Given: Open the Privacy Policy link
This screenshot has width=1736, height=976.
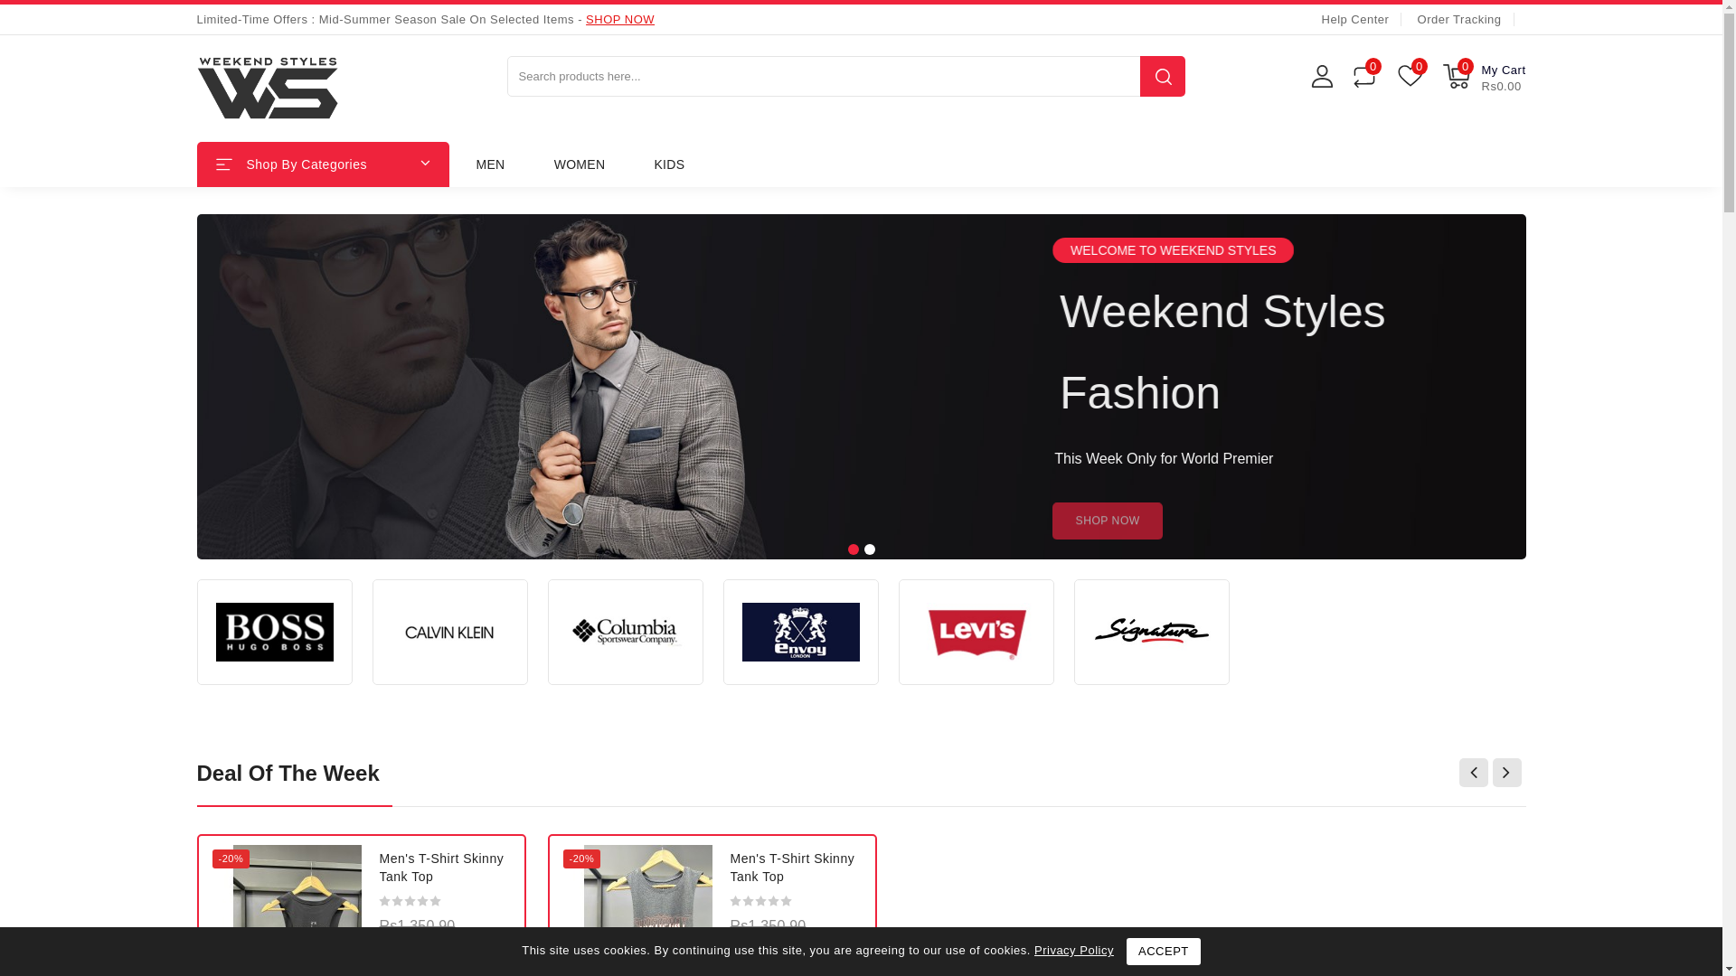Looking at the screenshot, I should coord(1073,950).
